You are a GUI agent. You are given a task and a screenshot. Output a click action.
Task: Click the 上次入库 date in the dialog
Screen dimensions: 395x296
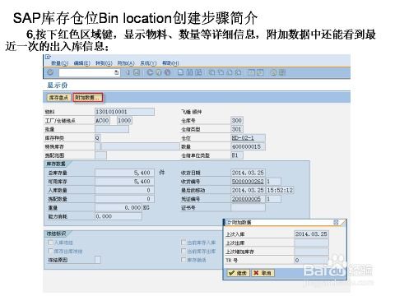tap(311, 234)
